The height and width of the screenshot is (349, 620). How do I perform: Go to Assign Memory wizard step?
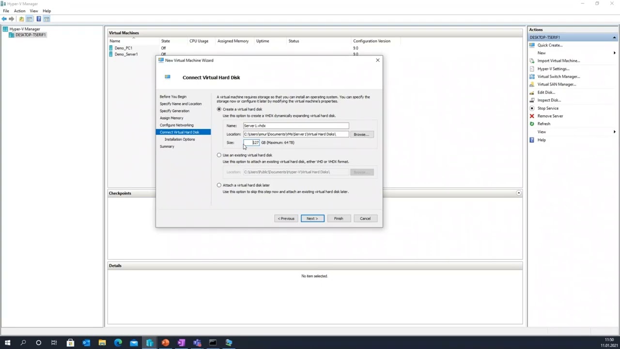pyautogui.click(x=171, y=118)
